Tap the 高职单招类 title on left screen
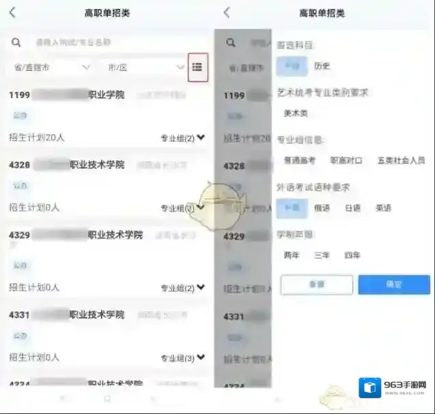 (107, 13)
